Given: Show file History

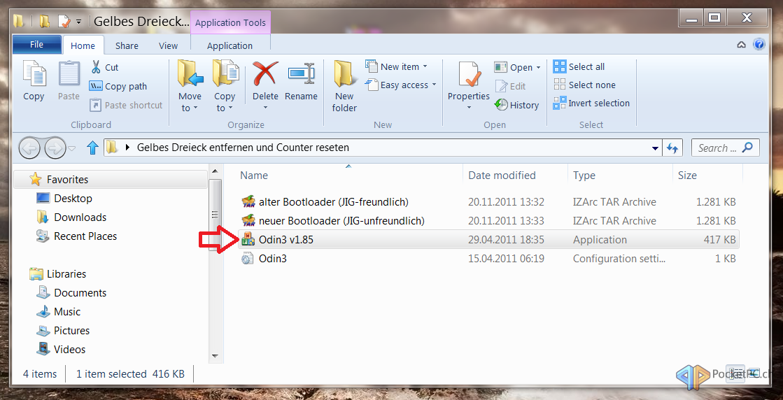Looking at the screenshot, I should (517, 105).
